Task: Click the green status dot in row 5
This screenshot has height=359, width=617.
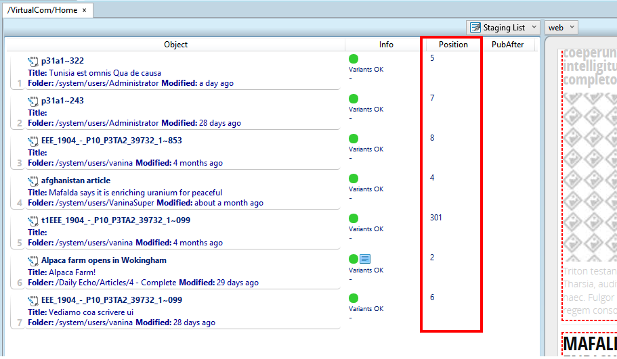Action: tap(354, 218)
